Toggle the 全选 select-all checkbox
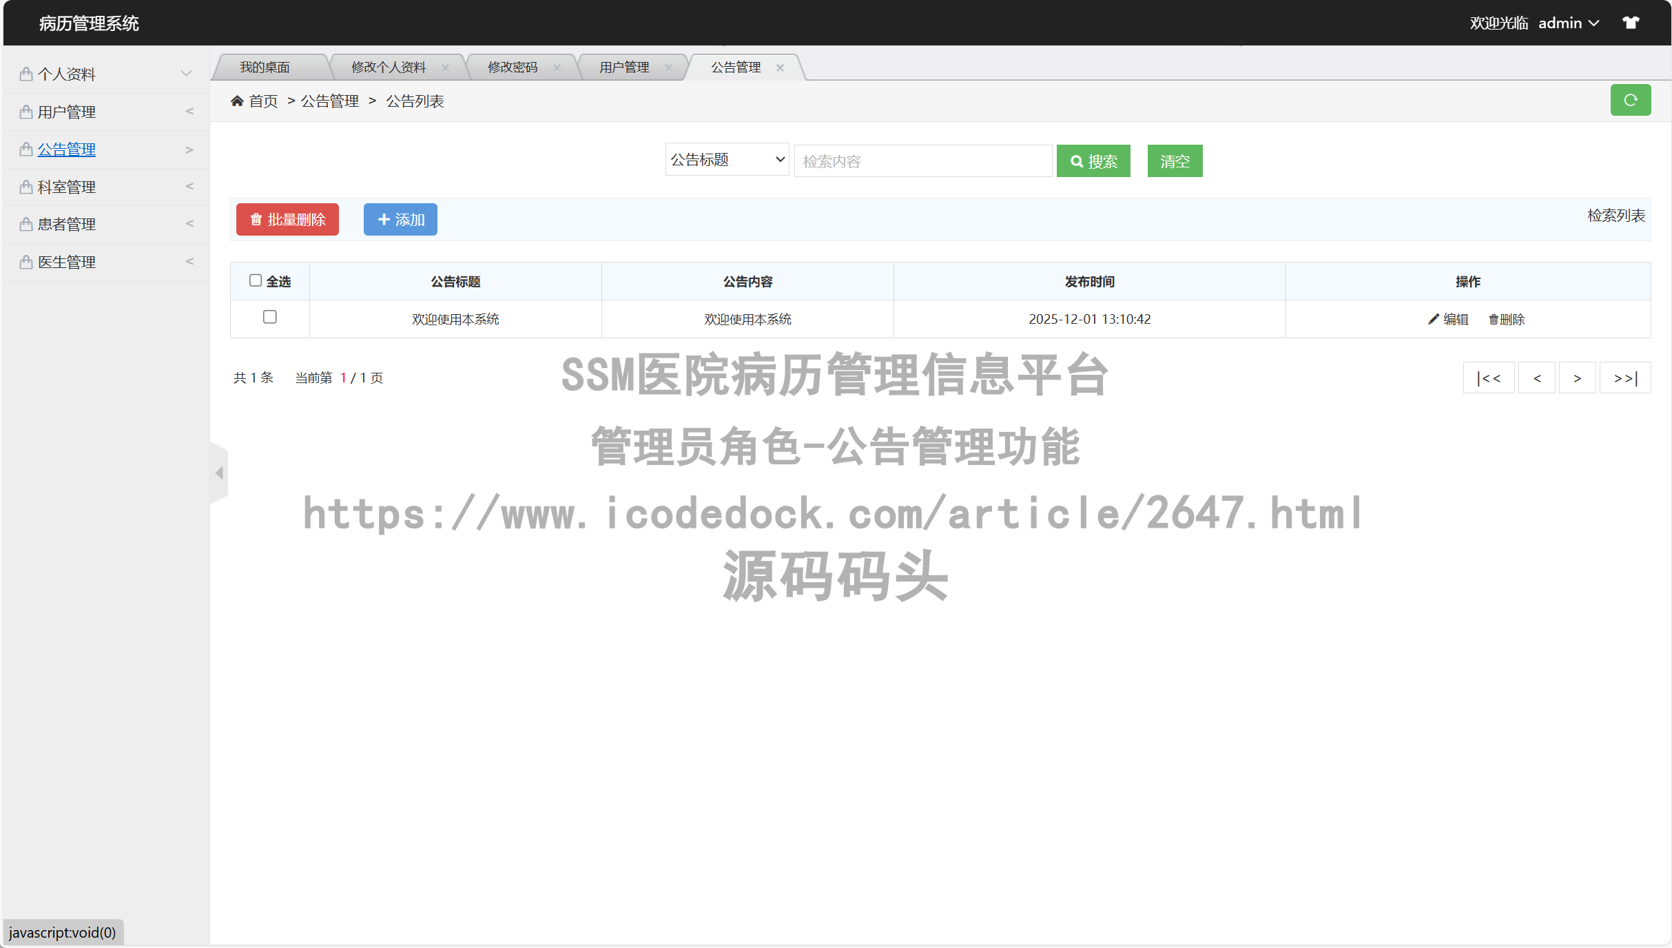The image size is (1672, 948). tap(254, 280)
